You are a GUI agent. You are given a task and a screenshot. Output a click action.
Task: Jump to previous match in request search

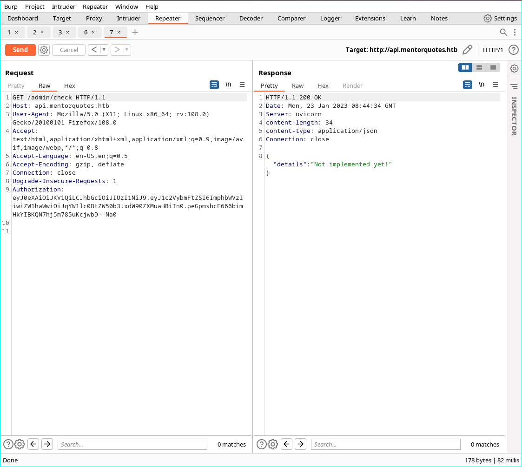coord(33,444)
